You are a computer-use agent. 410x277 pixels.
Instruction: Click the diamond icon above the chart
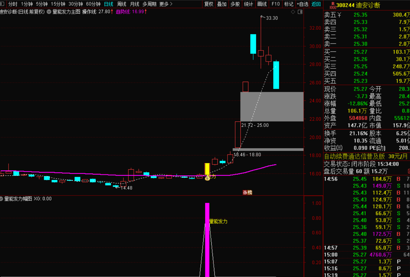pos(293,12)
